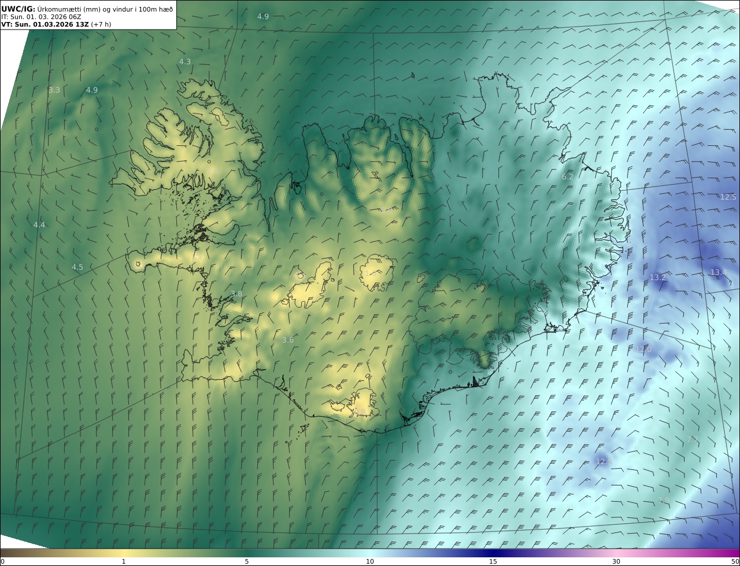Image resolution: width=740 pixels, height=566 pixels.
Task: Click the 4.5 value label
Action: coord(77,267)
